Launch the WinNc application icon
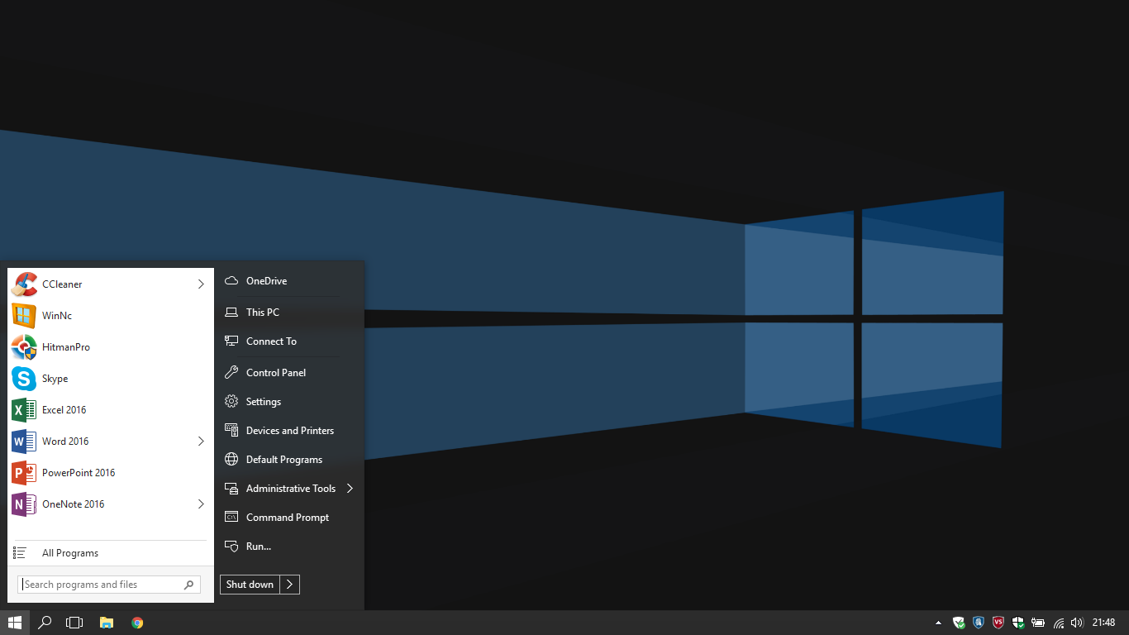Viewport: 1129px width, 635px height. [24, 316]
